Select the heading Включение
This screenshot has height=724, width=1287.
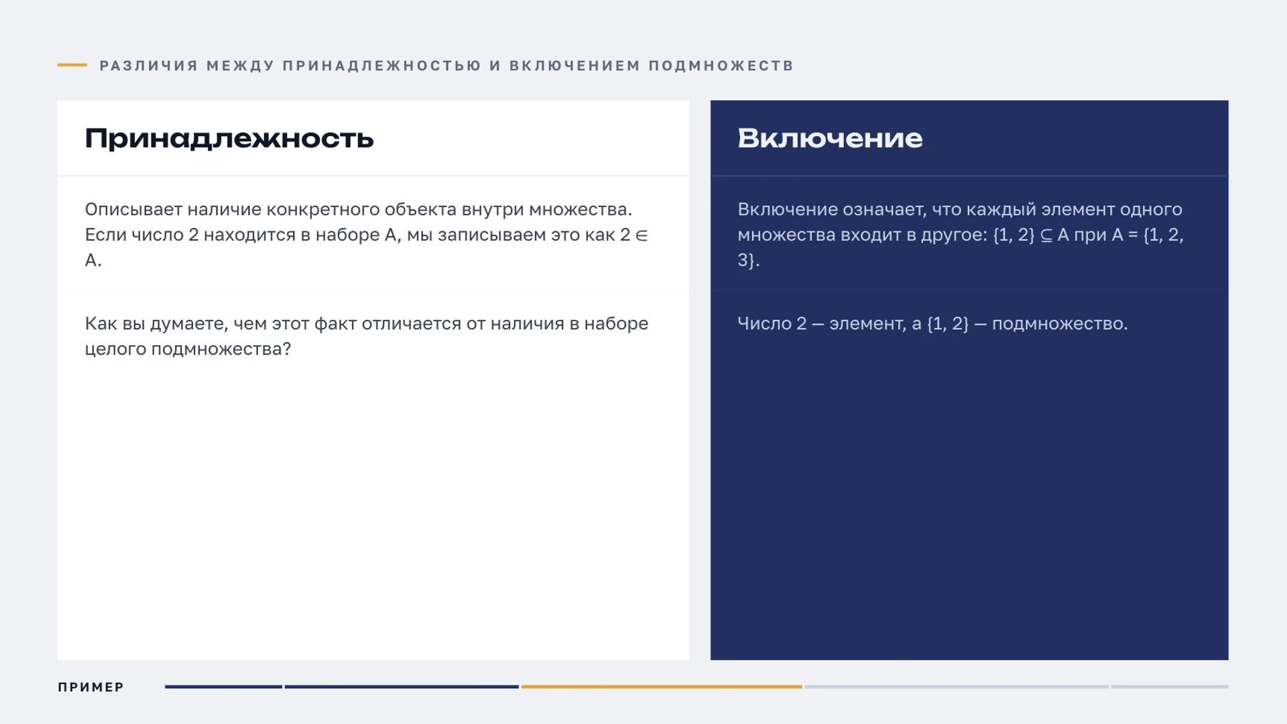(830, 138)
